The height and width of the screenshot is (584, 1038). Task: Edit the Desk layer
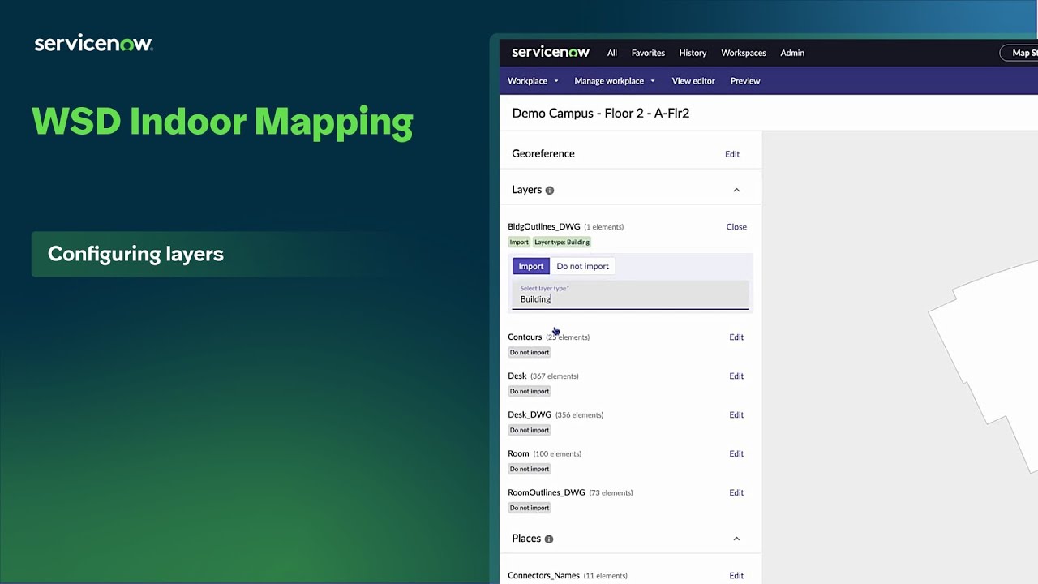point(736,376)
